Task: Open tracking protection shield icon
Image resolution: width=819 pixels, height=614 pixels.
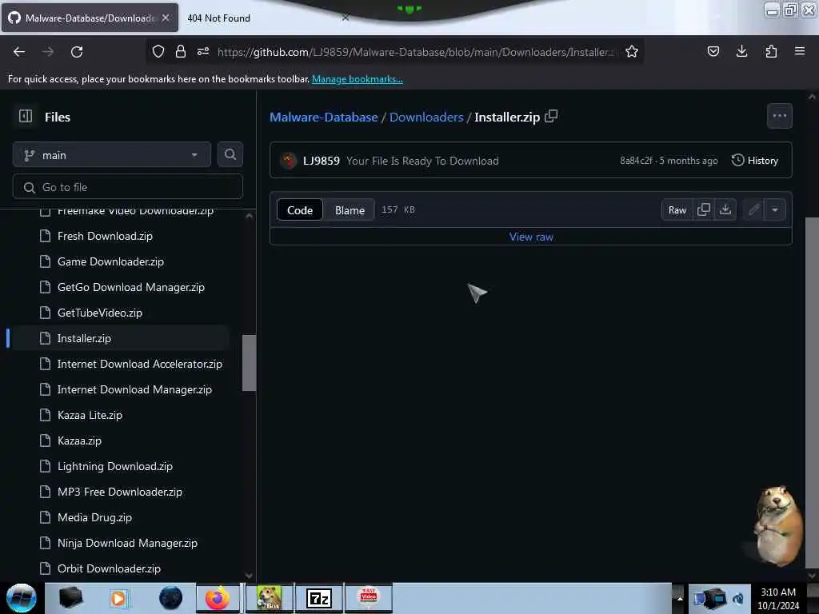Action: 158,51
